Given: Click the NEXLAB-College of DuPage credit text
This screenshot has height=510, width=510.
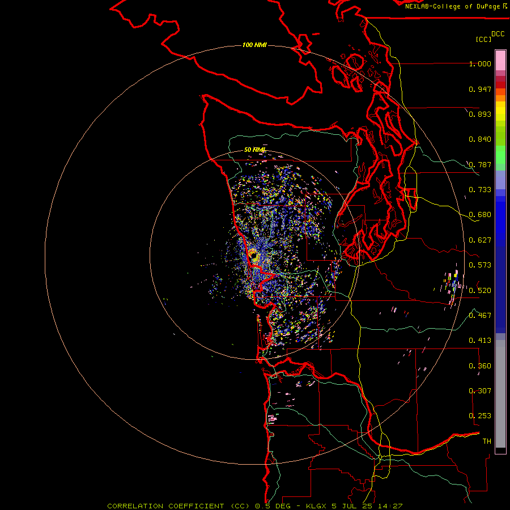Looking at the screenshot, I should click(x=453, y=6).
